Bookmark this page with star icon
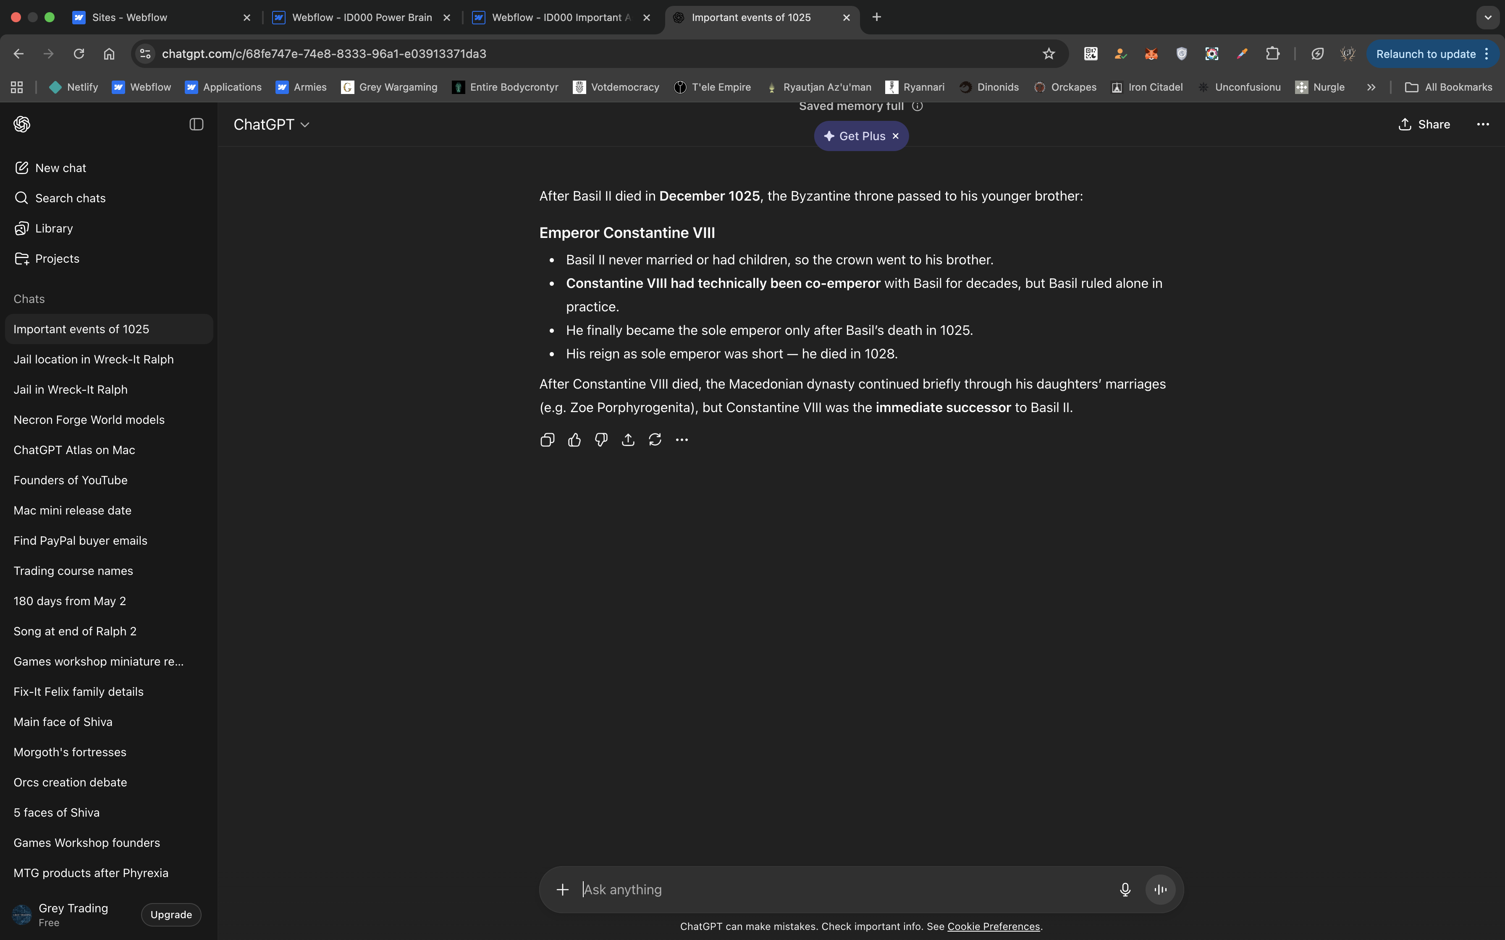The width and height of the screenshot is (1505, 940). click(x=1049, y=54)
